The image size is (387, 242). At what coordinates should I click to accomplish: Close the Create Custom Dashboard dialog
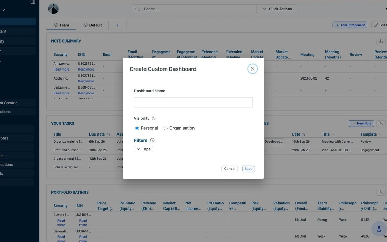(253, 69)
